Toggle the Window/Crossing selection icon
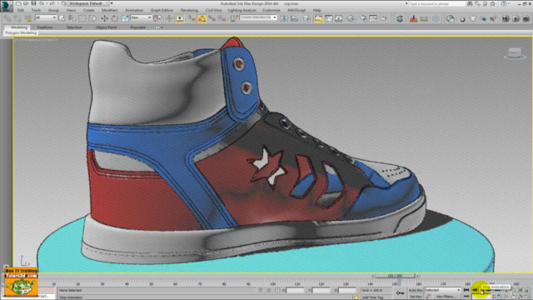533x300 pixels. pyautogui.click(x=92, y=18)
